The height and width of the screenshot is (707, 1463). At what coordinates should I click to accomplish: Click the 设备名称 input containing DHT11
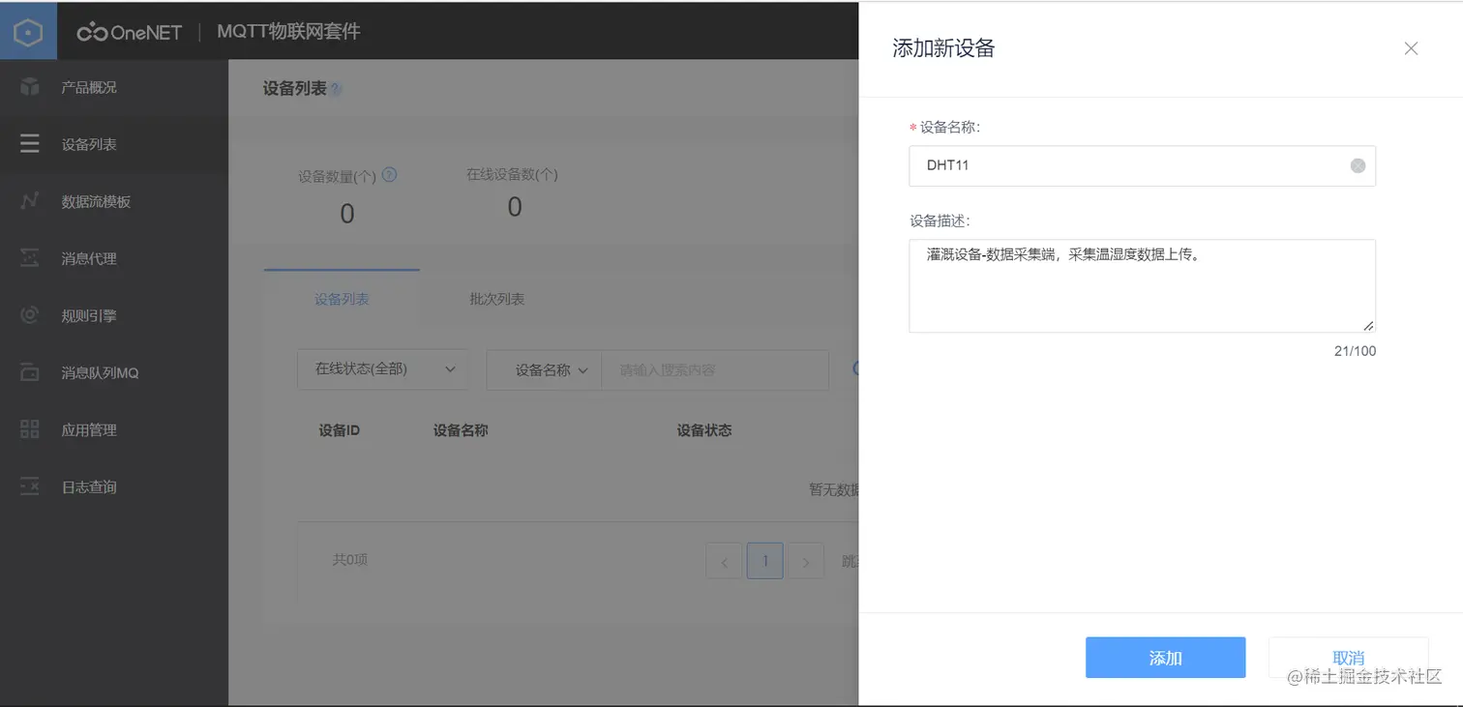(x=1142, y=166)
